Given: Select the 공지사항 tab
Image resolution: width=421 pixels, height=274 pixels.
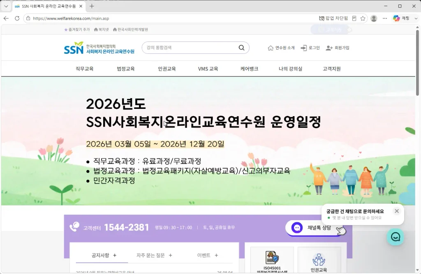Looking at the screenshot, I should tap(100, 255).
